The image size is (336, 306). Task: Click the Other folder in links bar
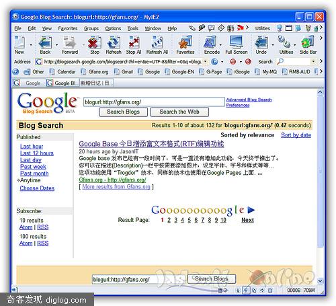(34, 72)
